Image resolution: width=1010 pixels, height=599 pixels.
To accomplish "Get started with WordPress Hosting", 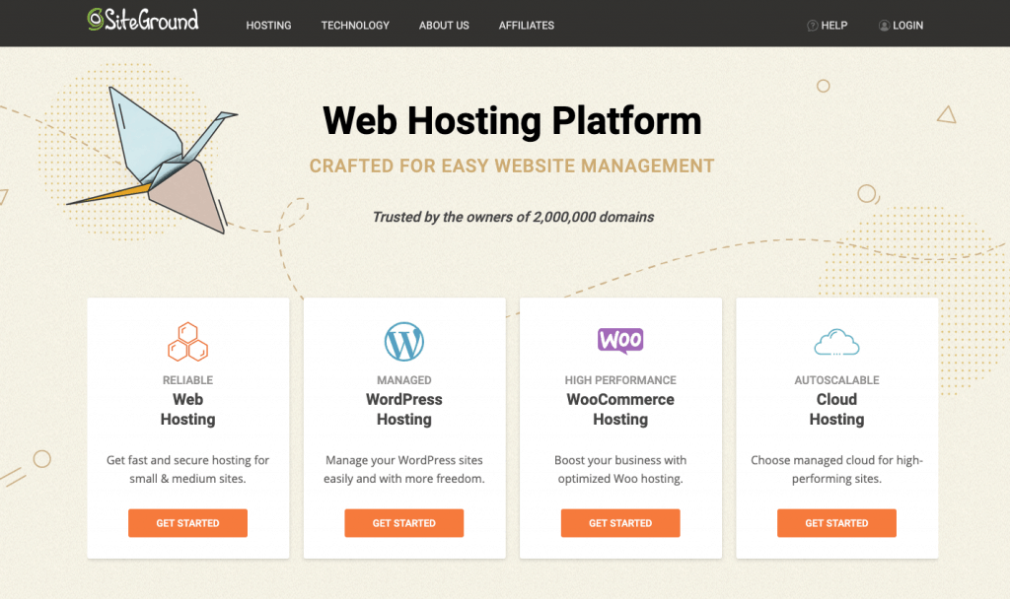I will (x=403, y=523).
